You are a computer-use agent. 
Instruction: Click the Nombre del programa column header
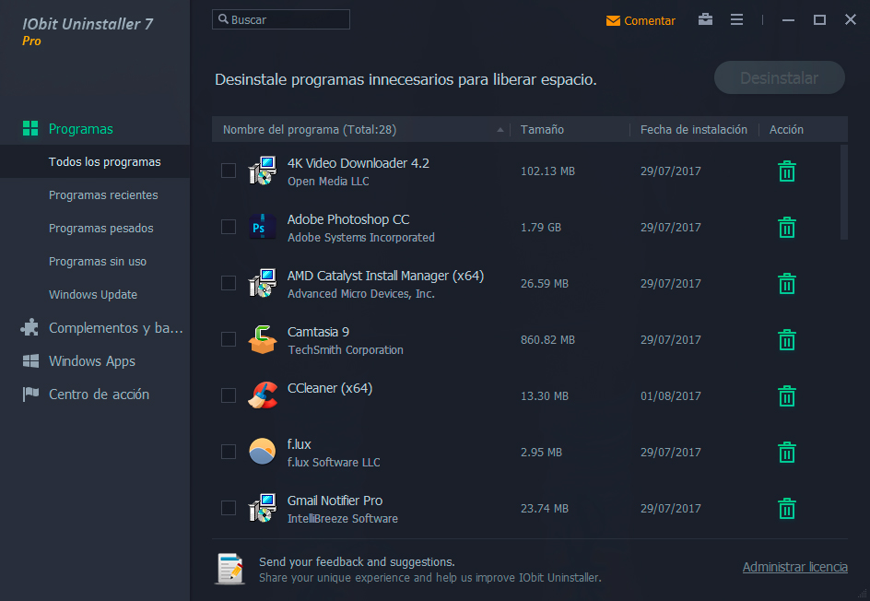pos(310,129)
